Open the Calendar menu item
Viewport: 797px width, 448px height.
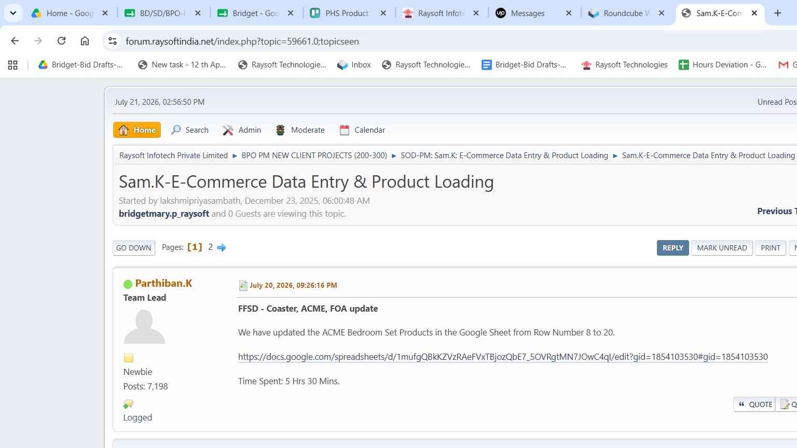362,130
